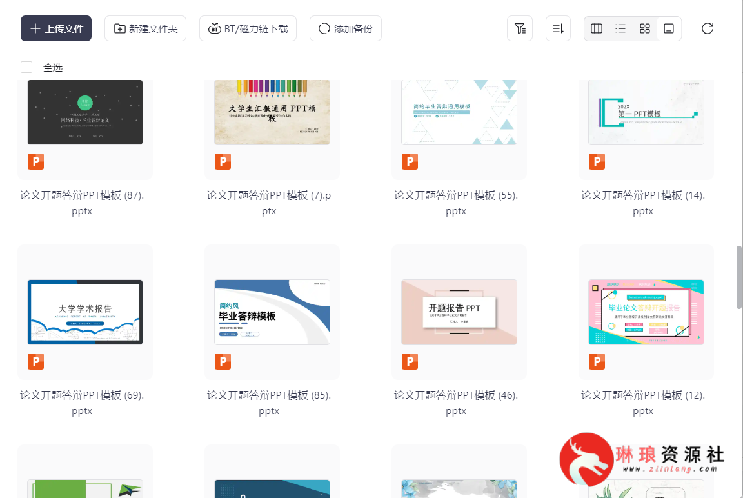Open thumbnail of 论文开题答辩PPT模板 (87)
Image resolution: width=743 pixels, height=498 pixels.
(85, 112)
